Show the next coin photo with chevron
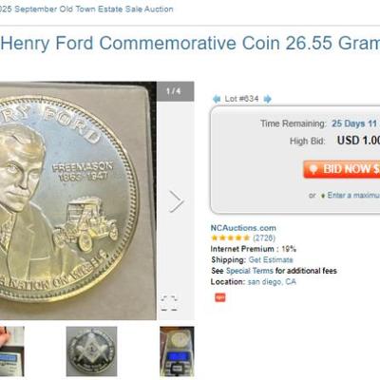Viewport: 380px width, 380px height. [176, 201]
